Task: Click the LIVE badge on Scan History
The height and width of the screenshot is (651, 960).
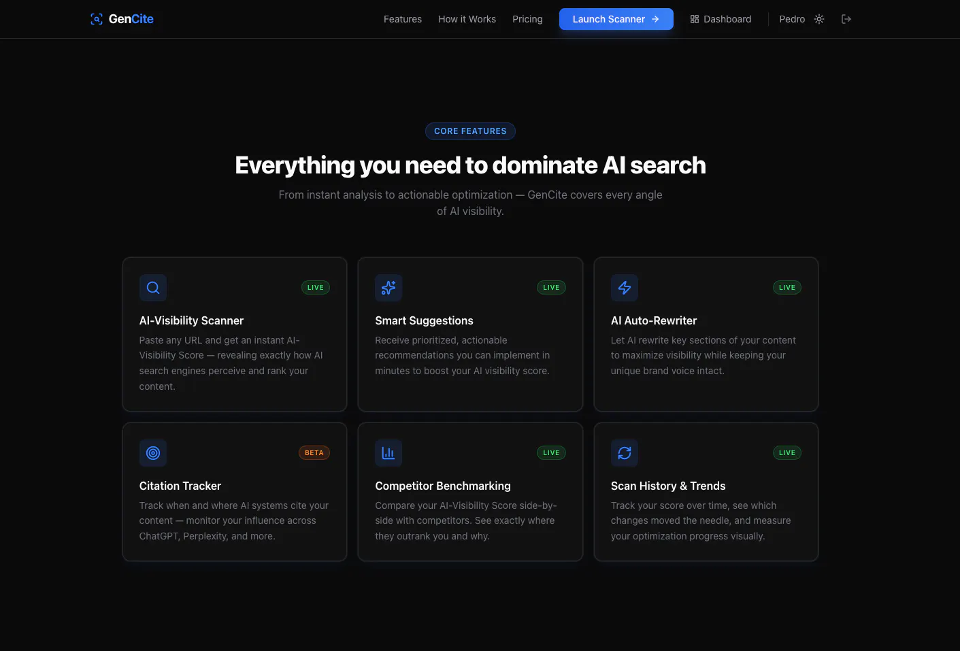Action: point(787,453)
